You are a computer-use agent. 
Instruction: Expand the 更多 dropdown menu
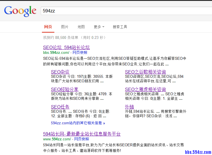pyautogui.click(x=99, y=27)
